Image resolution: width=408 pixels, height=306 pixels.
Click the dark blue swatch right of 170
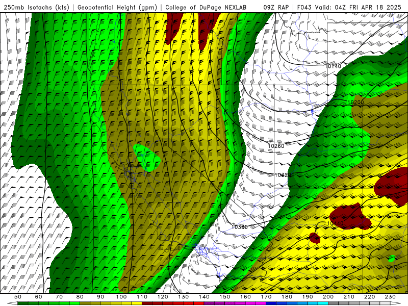coord(271,303)
